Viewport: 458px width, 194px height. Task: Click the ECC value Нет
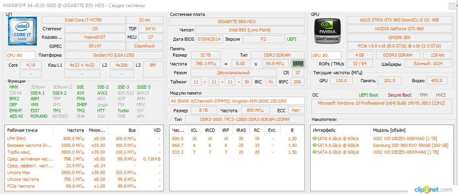(296, 110)
